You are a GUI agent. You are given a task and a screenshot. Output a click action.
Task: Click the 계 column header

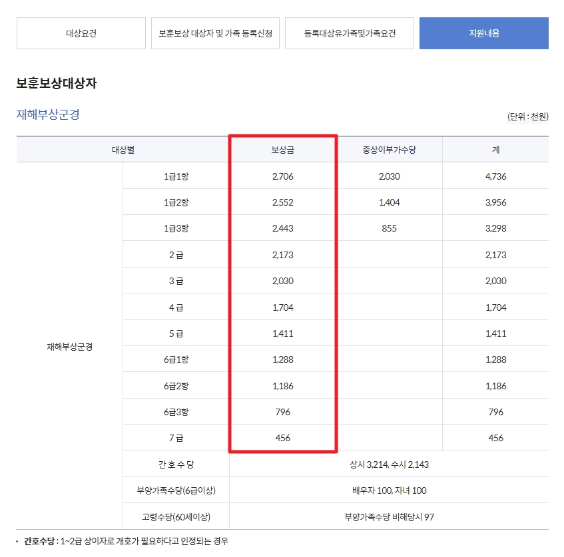click(x=495, y=149)
